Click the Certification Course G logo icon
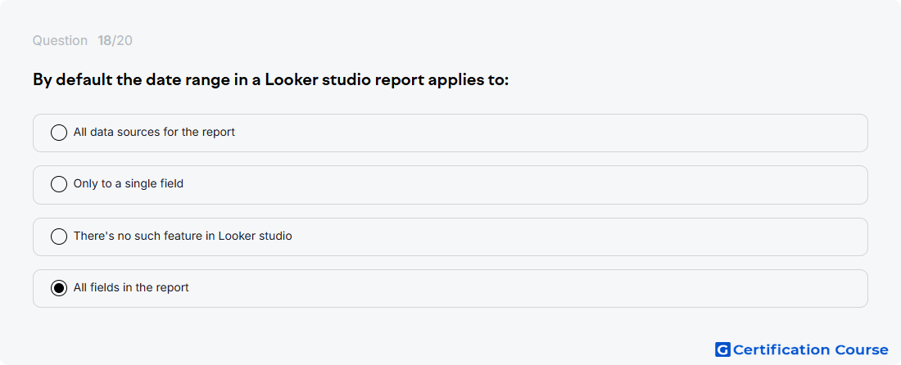 [x=722, y=349]
